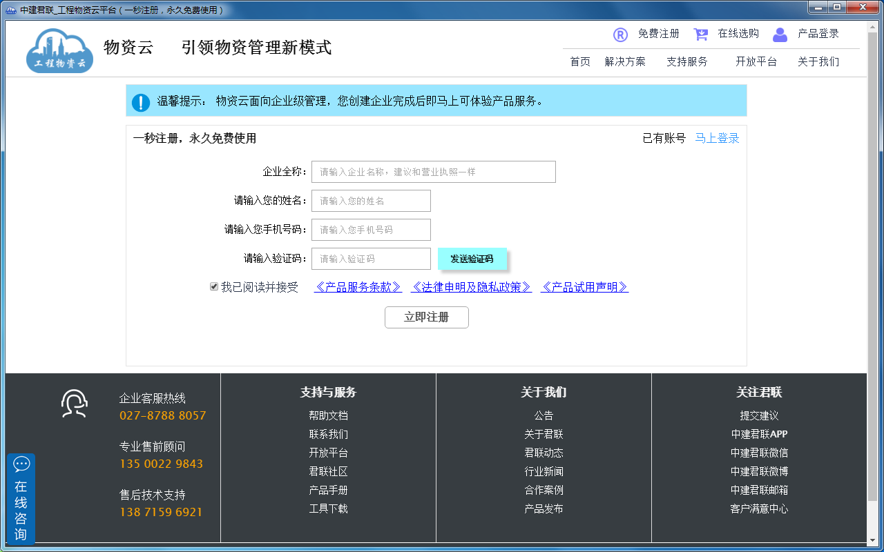Select 首页 in the top navigation
Viewport: 884px width, 552px height.
580,61
